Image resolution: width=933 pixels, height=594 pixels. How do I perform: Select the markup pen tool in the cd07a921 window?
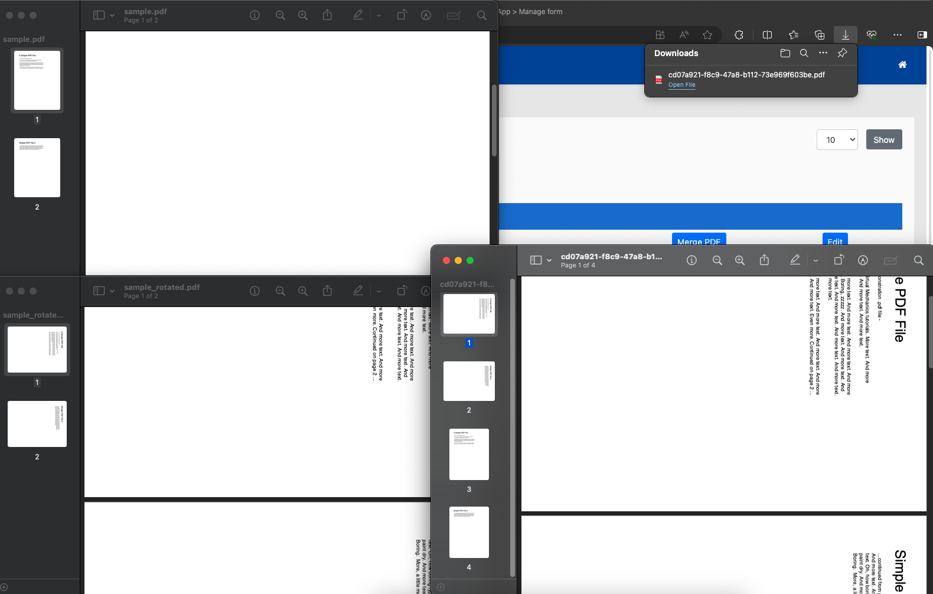pyautogui.click(x=795, y=260)
